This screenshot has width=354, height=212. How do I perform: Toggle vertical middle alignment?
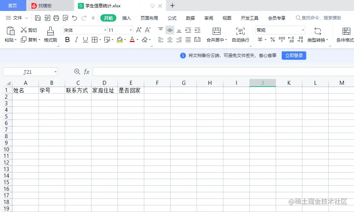(x=170, y=30)
